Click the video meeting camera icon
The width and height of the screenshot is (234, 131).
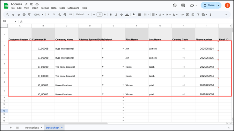(192, 5)
